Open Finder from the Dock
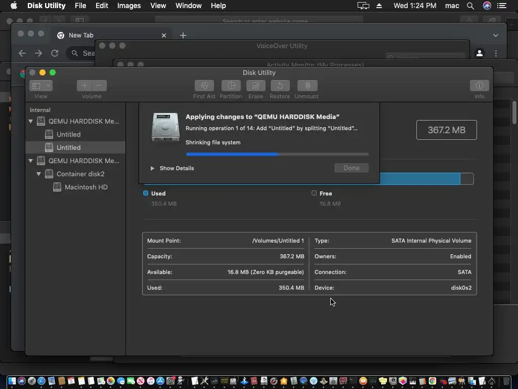518x389 pixels. tap(12, 381)
